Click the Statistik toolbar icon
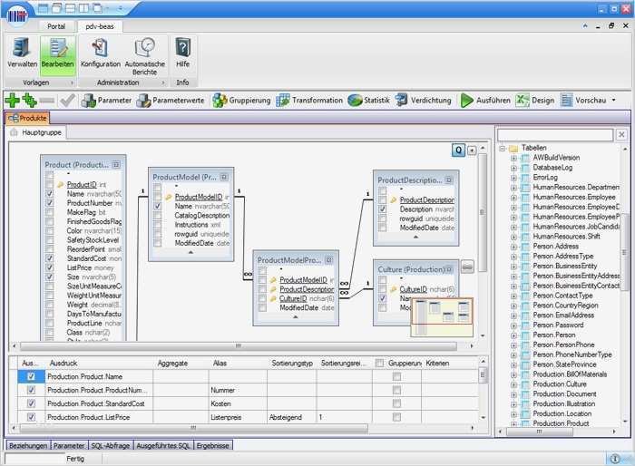This screenshot has width=635, height=466. pos(368,101)
